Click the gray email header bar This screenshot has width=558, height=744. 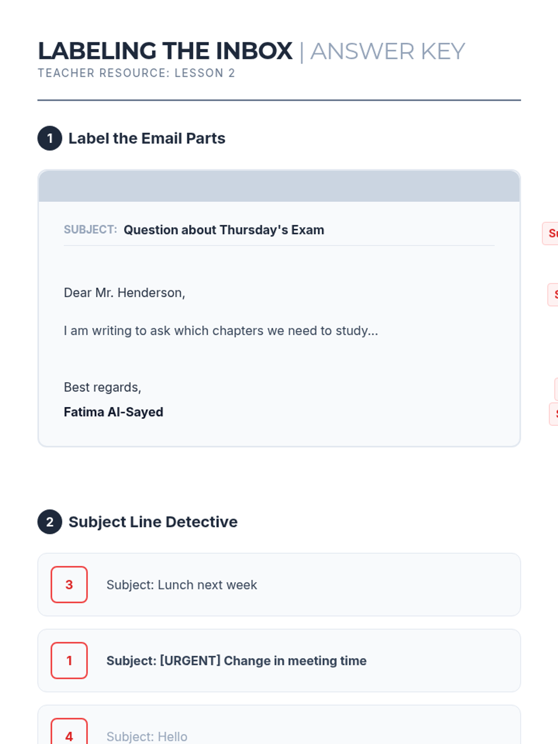coord(279,186)
